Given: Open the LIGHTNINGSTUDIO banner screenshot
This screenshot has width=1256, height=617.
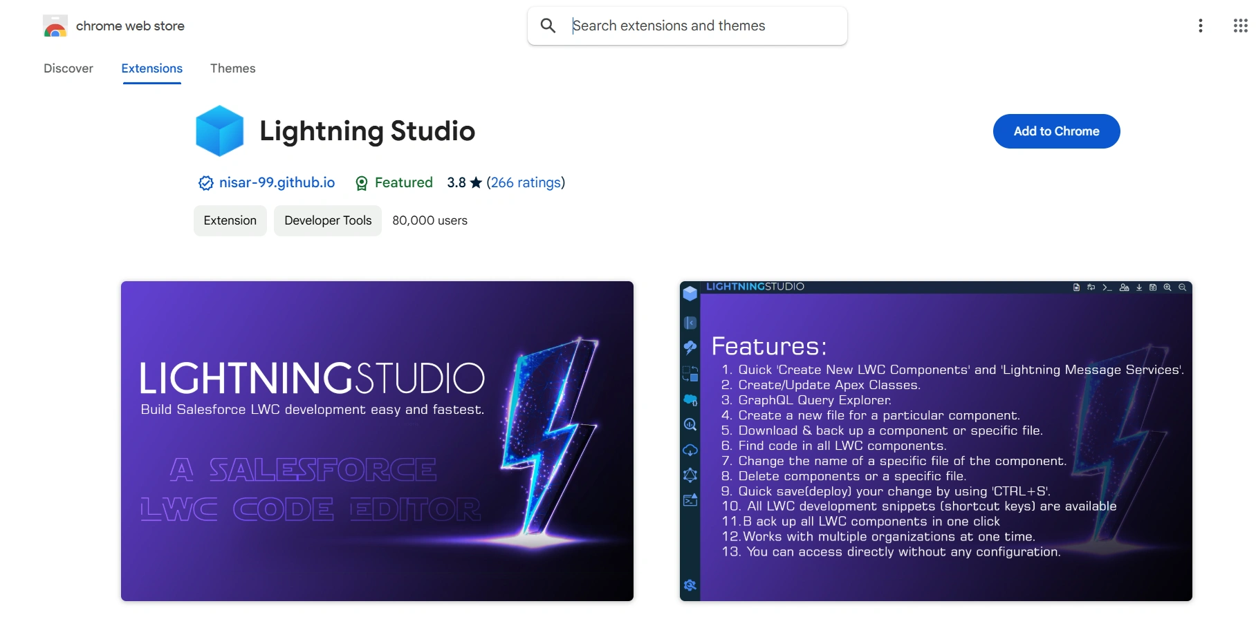Looking at the screenshot, I should click(x=377, y=441).
